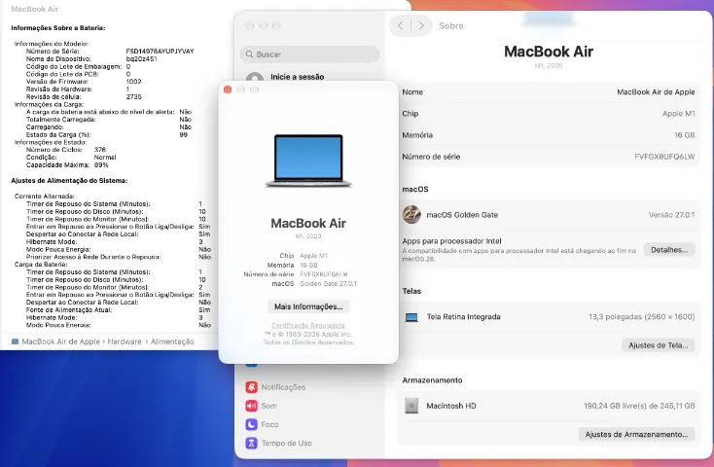The height and width of the screenshot is (467, 714).
Task: Click the Ajustes de Alimentação do Sistema heading
Action: (69, 180)
